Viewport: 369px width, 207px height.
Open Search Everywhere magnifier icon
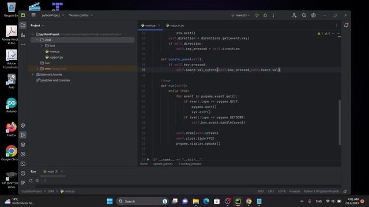304,16
